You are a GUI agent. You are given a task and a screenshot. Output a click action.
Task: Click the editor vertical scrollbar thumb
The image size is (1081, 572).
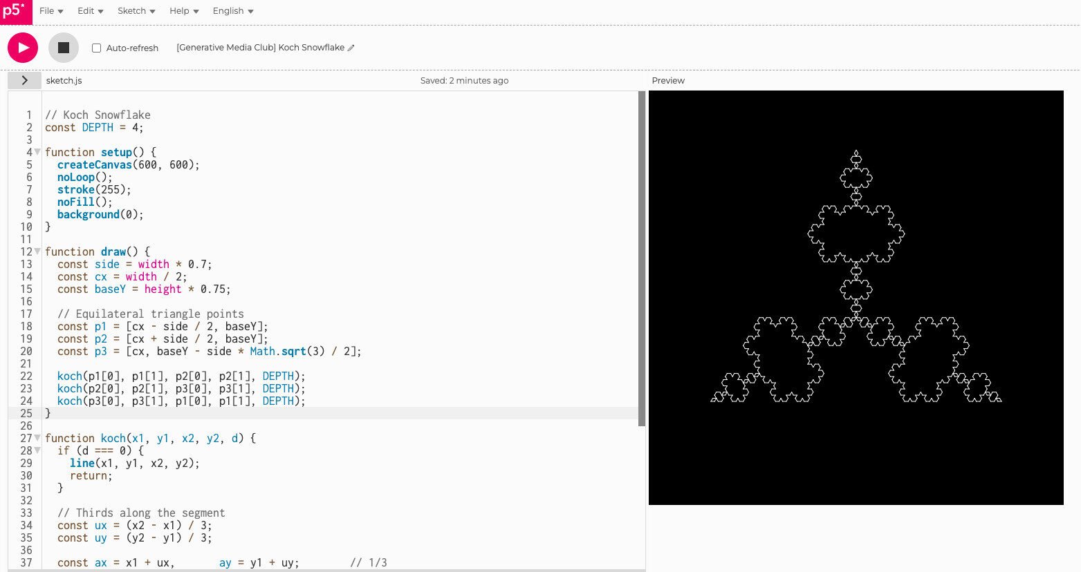641,258
